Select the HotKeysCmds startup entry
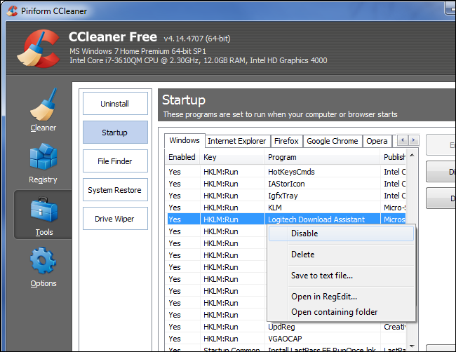The image size is (456, 352). click(286, 172)
